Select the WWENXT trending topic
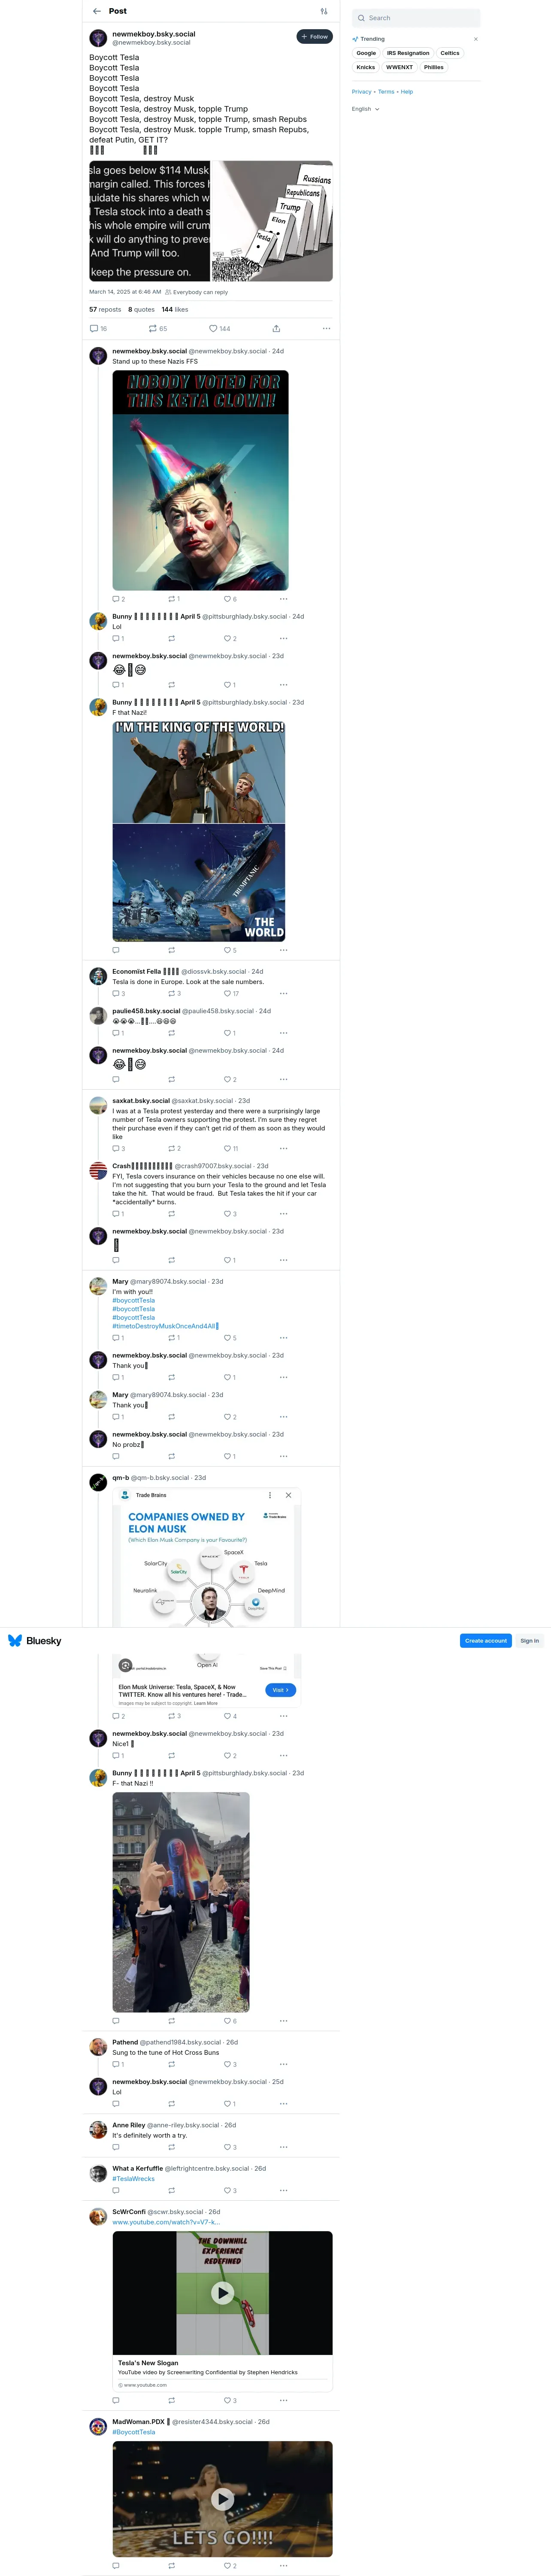 400,67
